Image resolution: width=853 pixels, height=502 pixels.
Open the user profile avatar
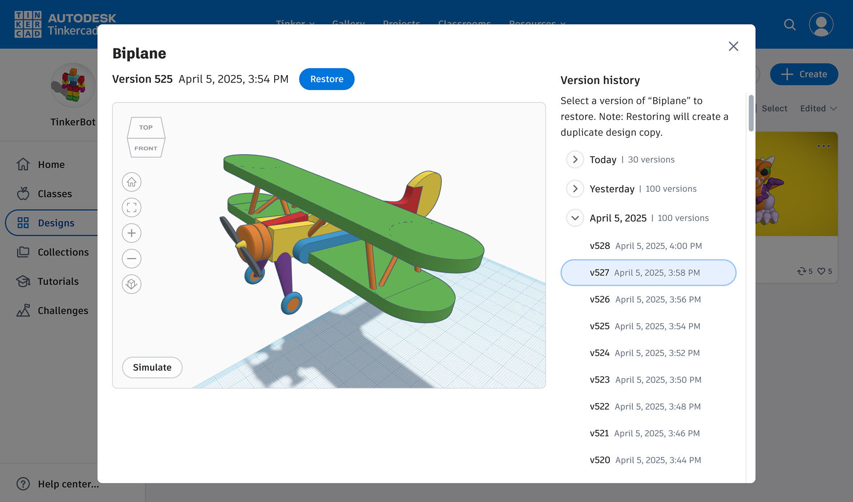click(x=821, y=25)
